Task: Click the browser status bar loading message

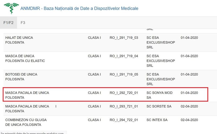Action: point(33,133)
